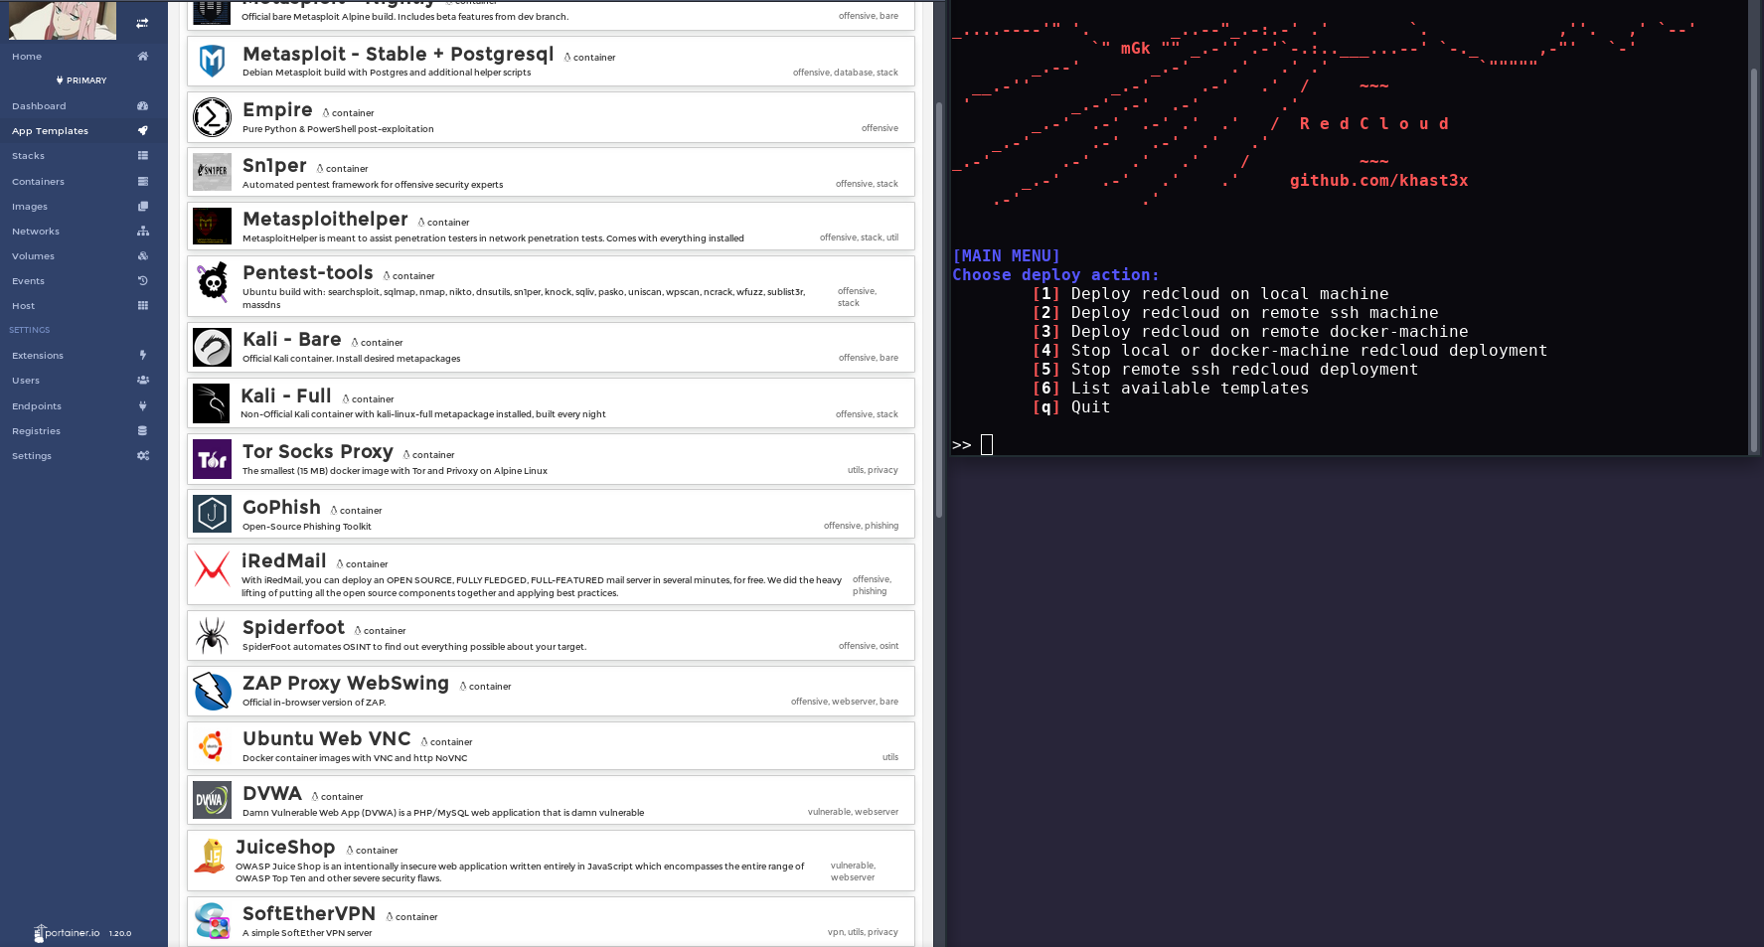Select the Pentest-tools skull logo
The height and width of the screenshot is (947, 1764).
(212, 282)
